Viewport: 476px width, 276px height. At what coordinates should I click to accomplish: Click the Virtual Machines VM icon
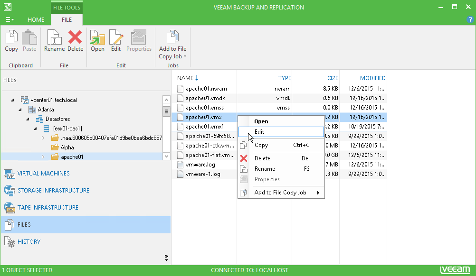pyautogui.click(x=10, y=174)
